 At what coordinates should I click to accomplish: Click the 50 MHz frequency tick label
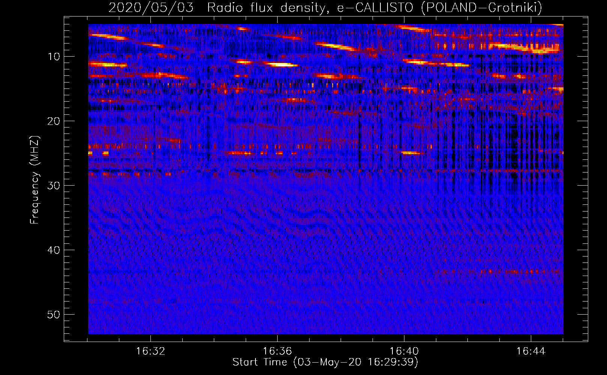[x=54, y=315]
